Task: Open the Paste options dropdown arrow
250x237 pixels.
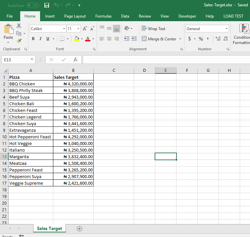Action: 8,43
